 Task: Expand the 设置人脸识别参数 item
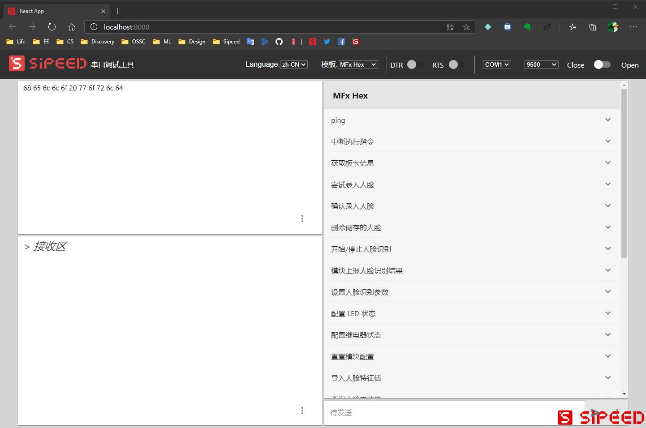pyautogui.click(x=472, y=292)
